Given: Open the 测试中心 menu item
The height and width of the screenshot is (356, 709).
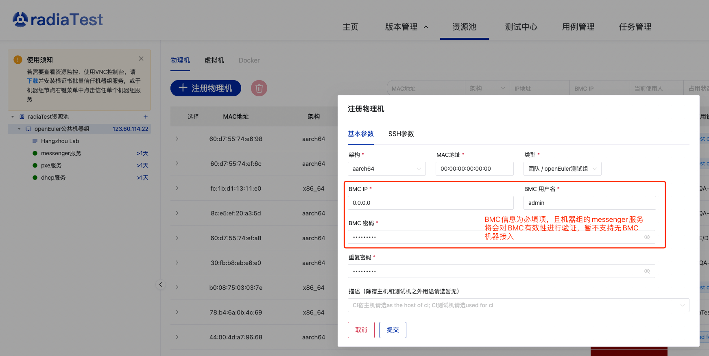Looking at the screenshot, I should (x=521, y=27).
